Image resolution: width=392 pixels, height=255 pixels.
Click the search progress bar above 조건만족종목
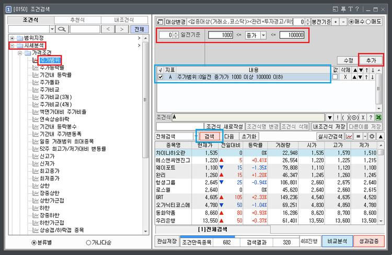pyautogui.click(x=239, y=237)
